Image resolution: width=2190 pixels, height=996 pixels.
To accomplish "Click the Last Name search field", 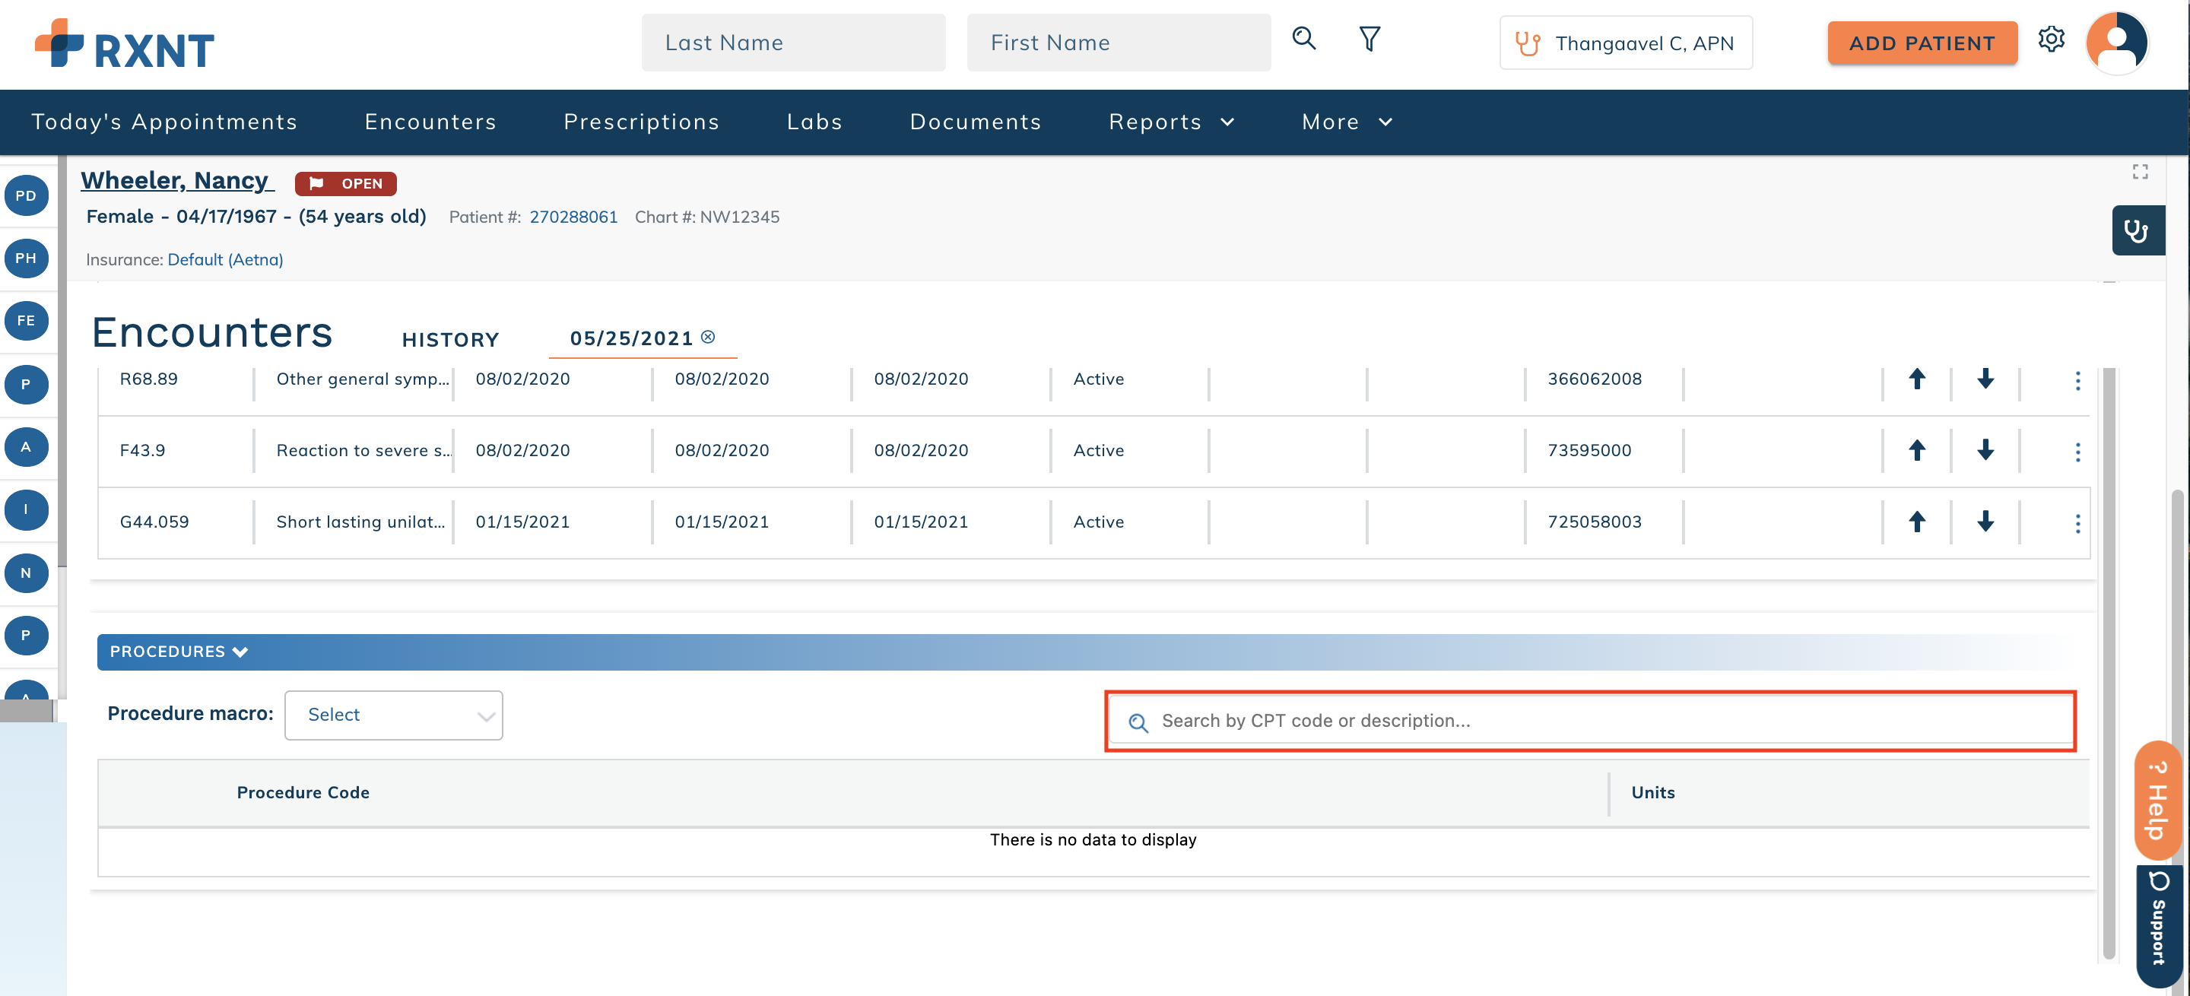I will pyautogui.click(x=793, y=43).
